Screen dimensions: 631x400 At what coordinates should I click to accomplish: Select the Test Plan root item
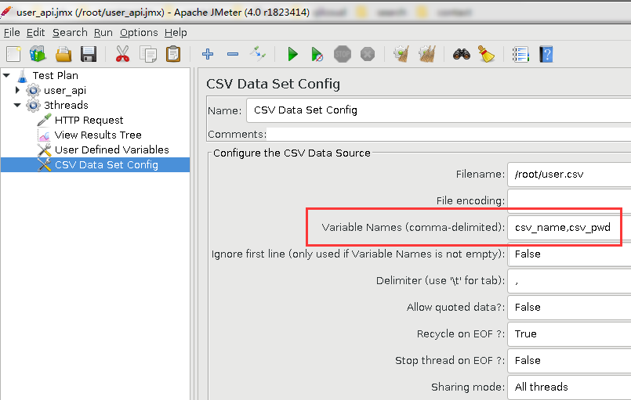click(56, 76)
